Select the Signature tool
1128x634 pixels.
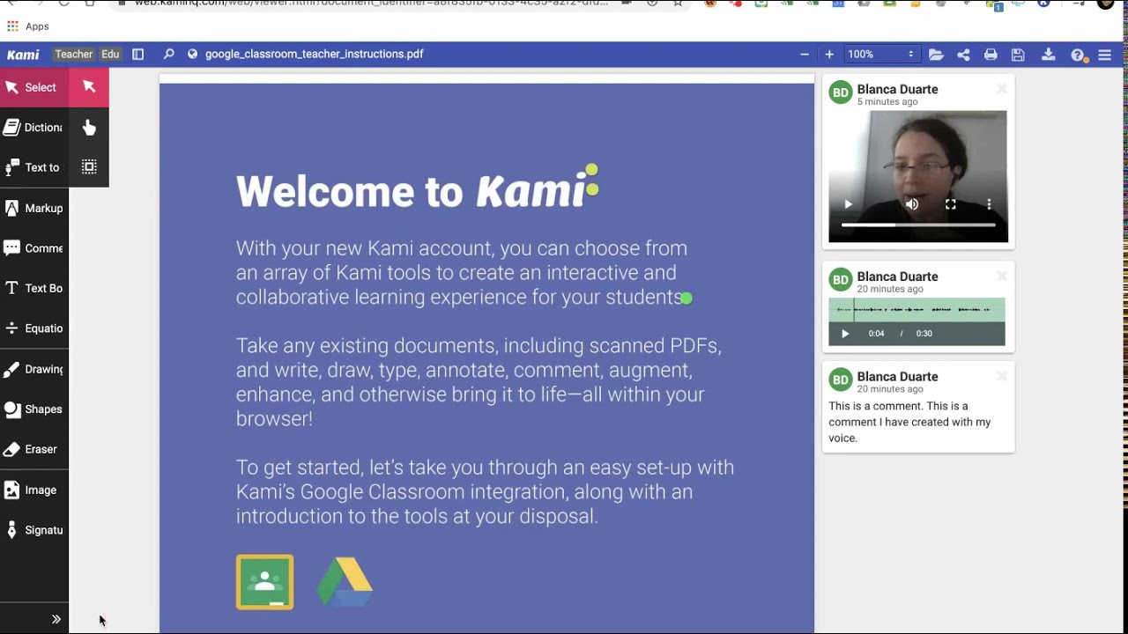[33, 530]
